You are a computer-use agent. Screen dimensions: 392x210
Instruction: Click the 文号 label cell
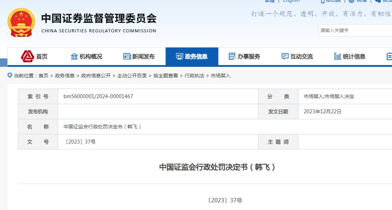tap(38, 142)
